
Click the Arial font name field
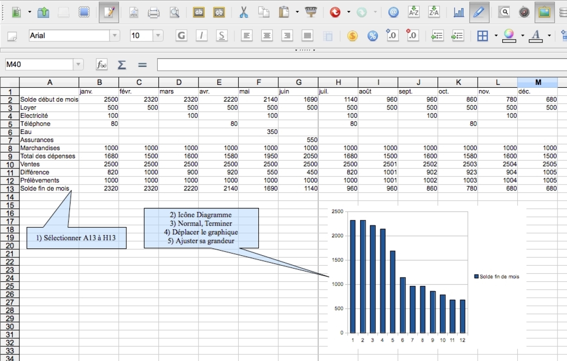point(69,35)
